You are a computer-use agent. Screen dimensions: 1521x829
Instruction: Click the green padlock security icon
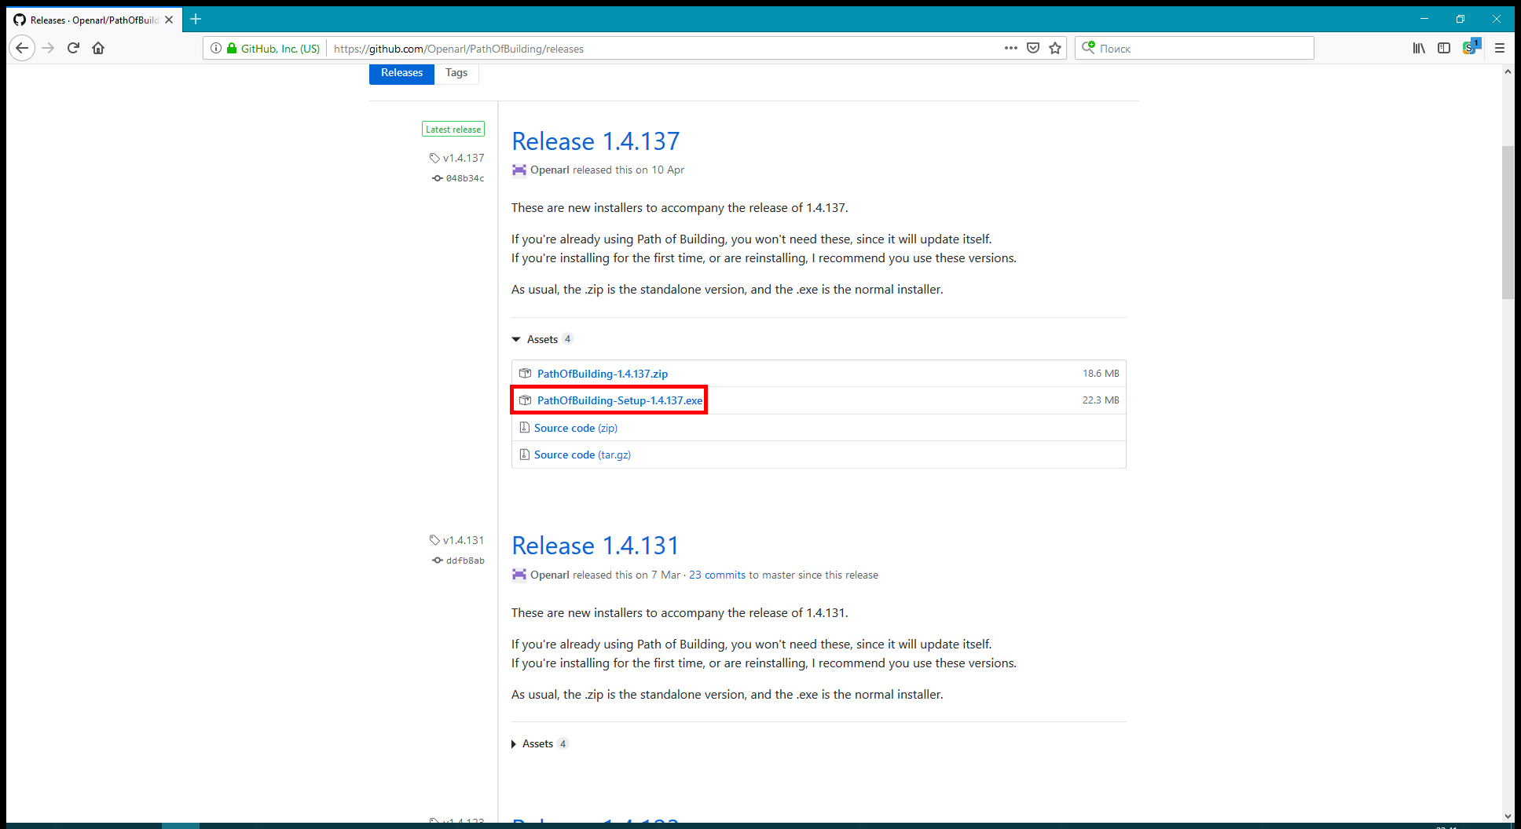pos(232,48)
